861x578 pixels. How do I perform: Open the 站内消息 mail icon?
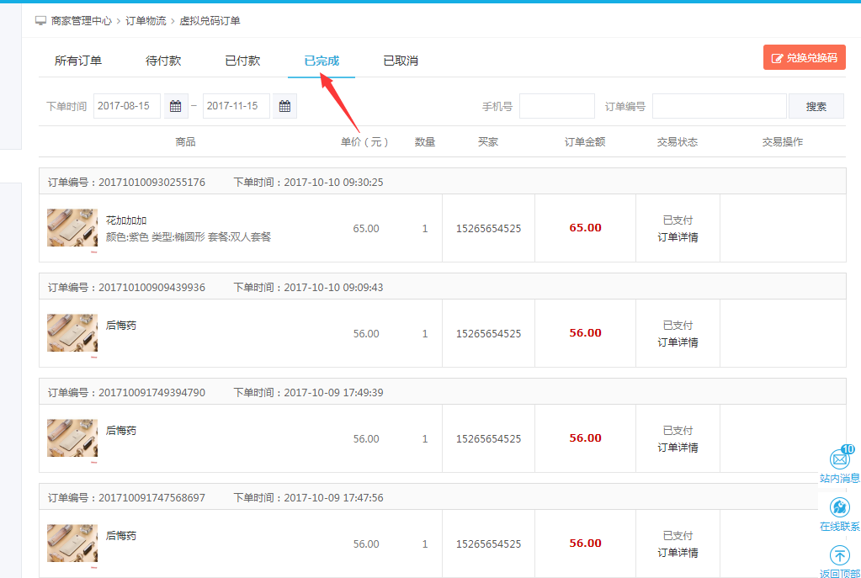[839, 459]
